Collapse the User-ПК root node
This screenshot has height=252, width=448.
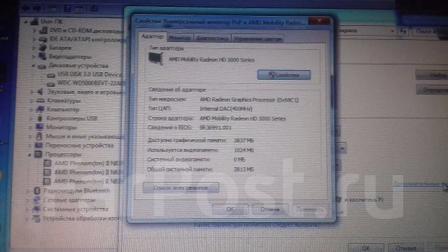click(x=26, y=22)
